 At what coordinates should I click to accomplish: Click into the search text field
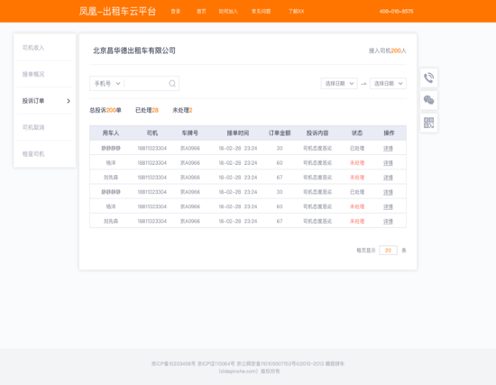tap(146, 84)
